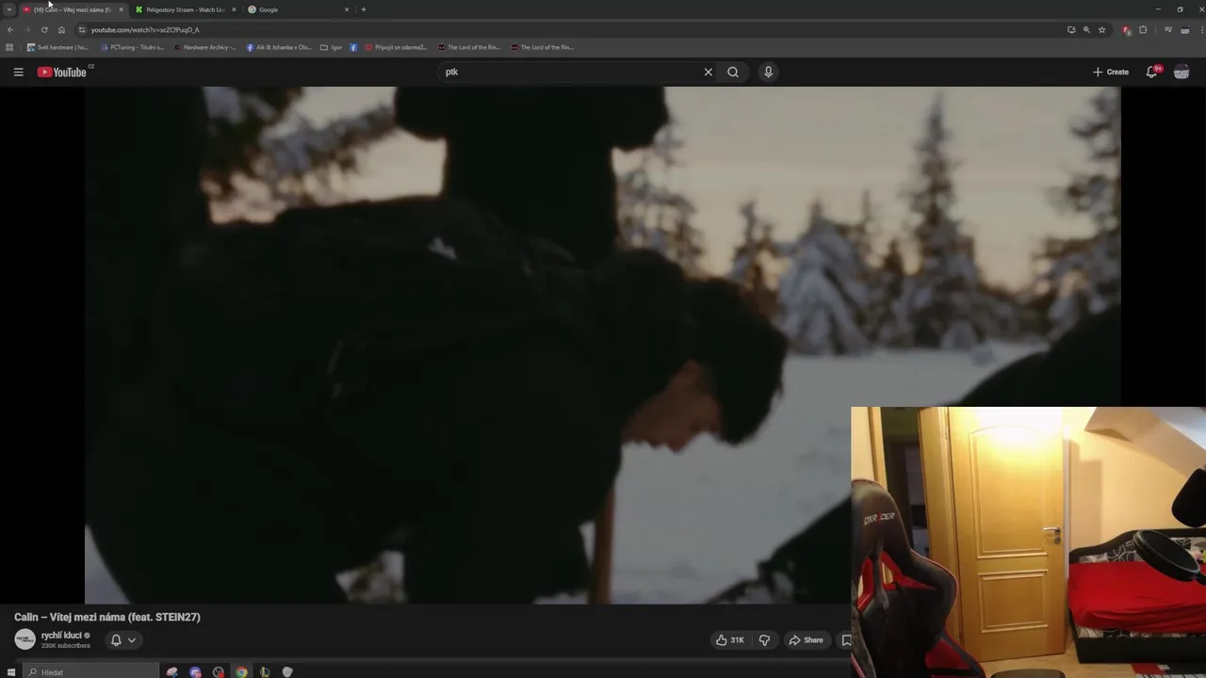This screenshot has width=1206, height=678.
Task: Open the Aik & Johanka Facebook bookmark
Action: [x=279, y=47]
